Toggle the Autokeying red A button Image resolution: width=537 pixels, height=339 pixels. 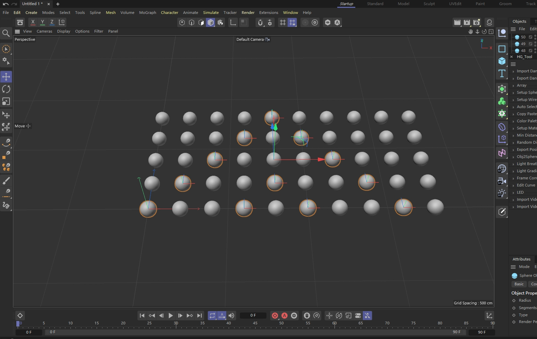(x=284, y=316)
